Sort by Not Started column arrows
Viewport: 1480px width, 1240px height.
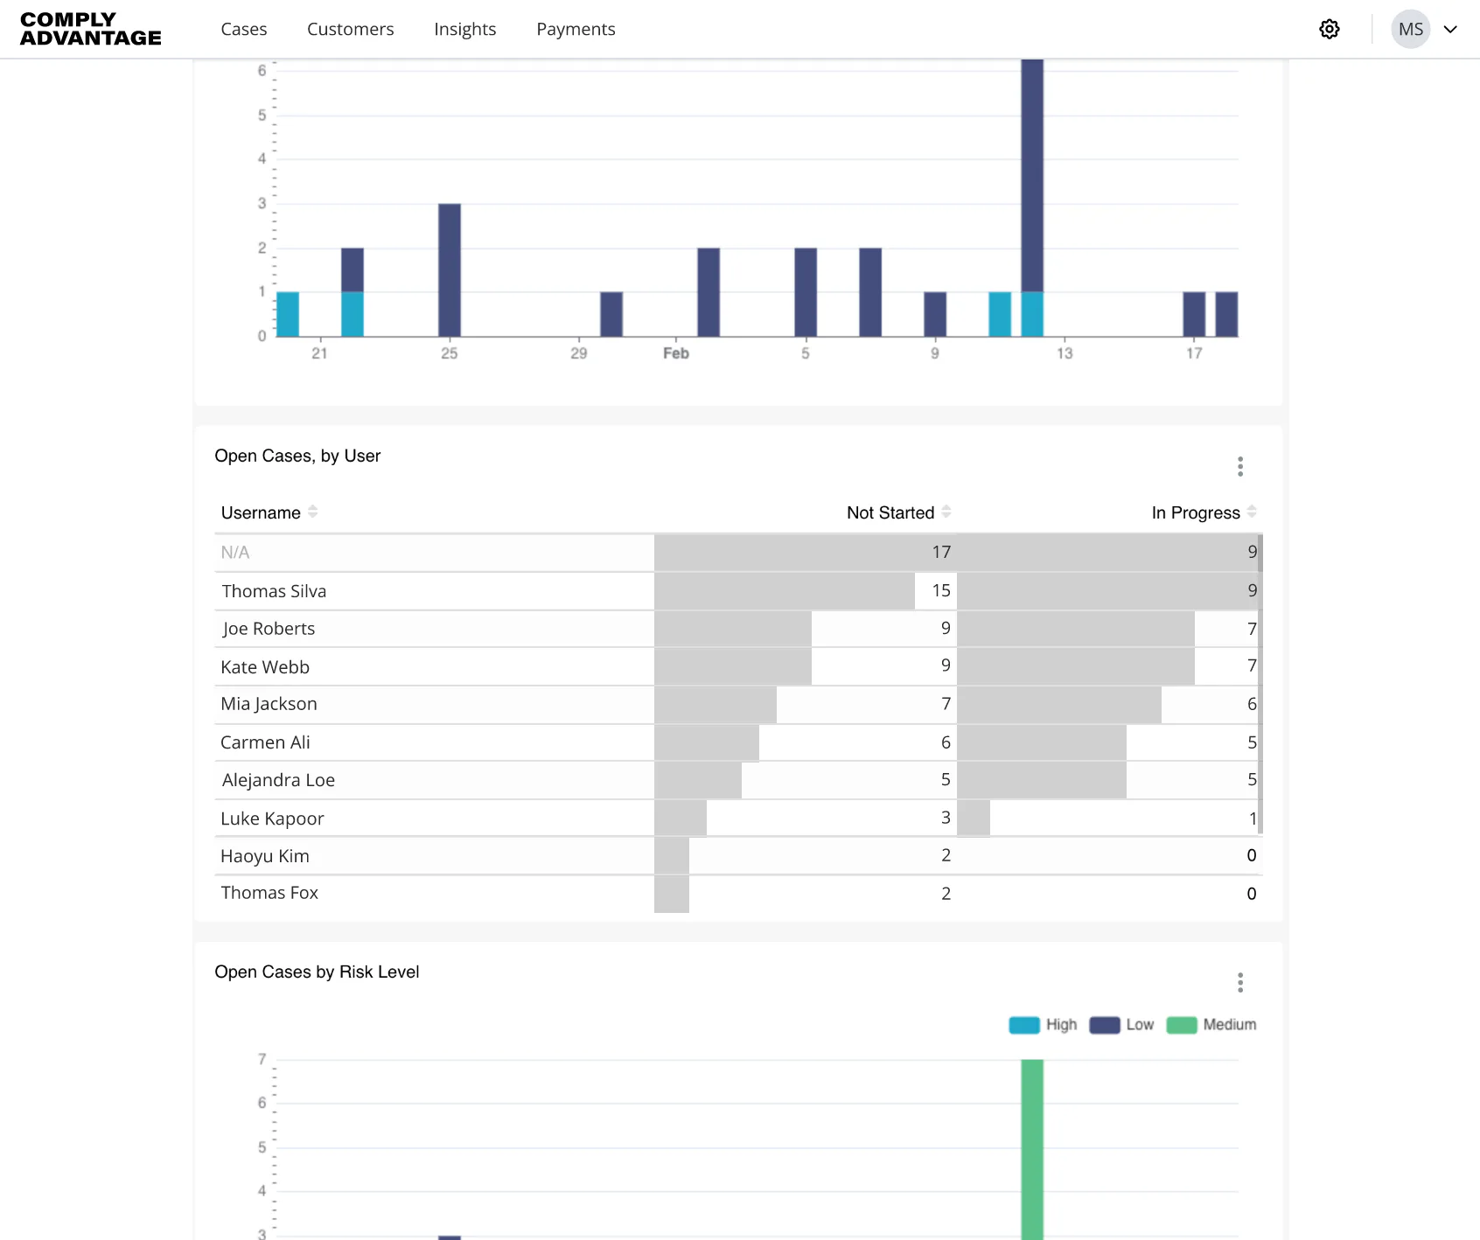[946, 512]
